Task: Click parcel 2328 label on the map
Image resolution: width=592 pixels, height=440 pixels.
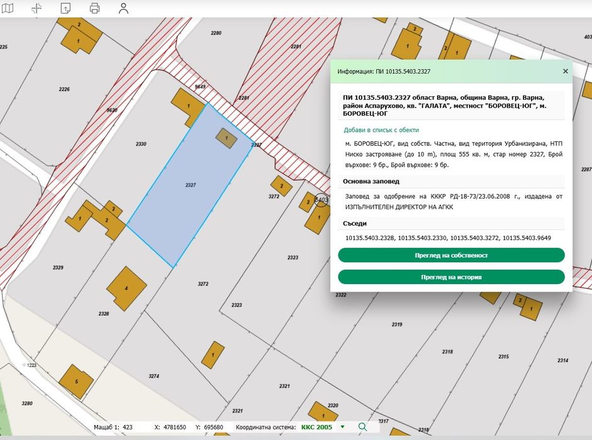Action: (x=103, y=313)
